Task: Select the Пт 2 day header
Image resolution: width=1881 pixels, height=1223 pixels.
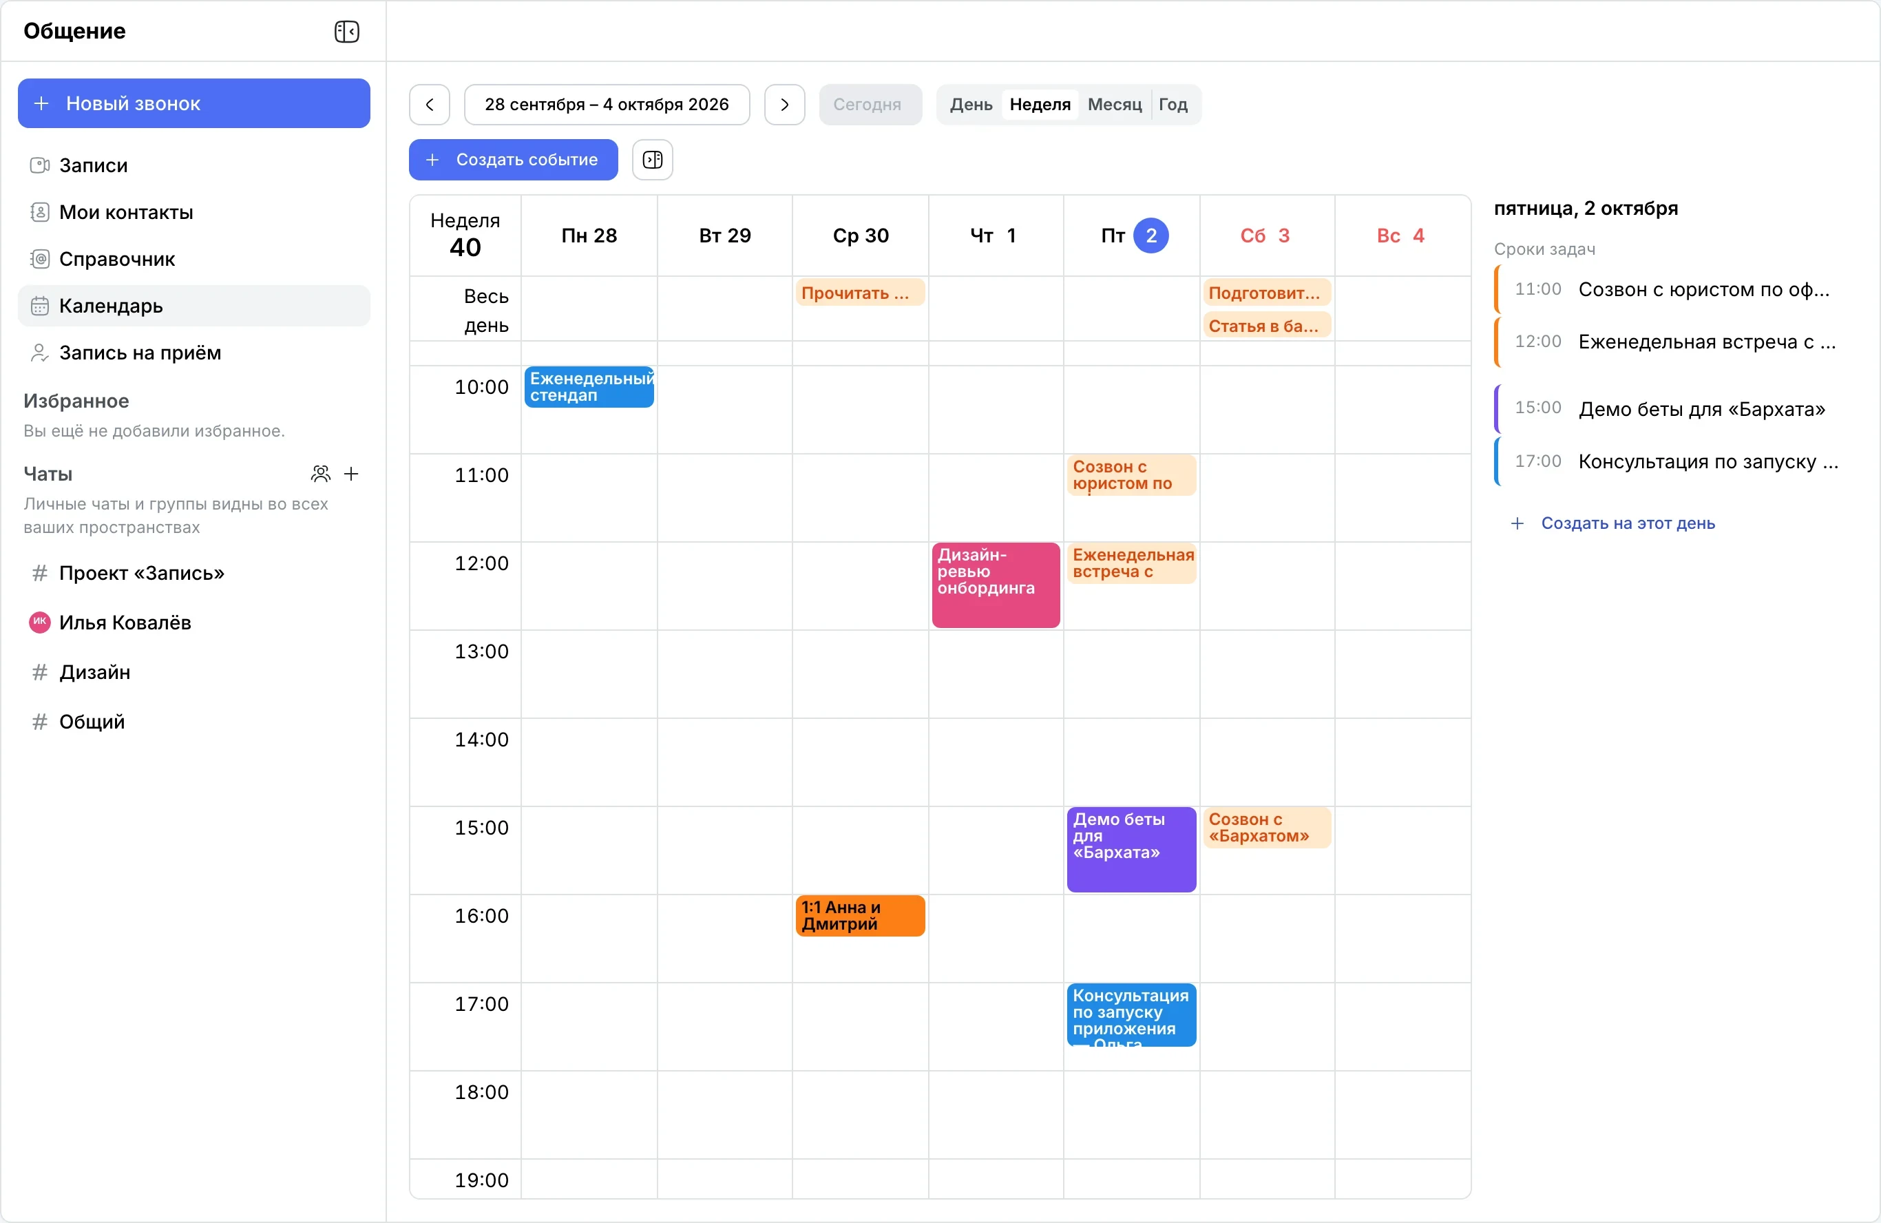Action: [x=1131, y=236]
